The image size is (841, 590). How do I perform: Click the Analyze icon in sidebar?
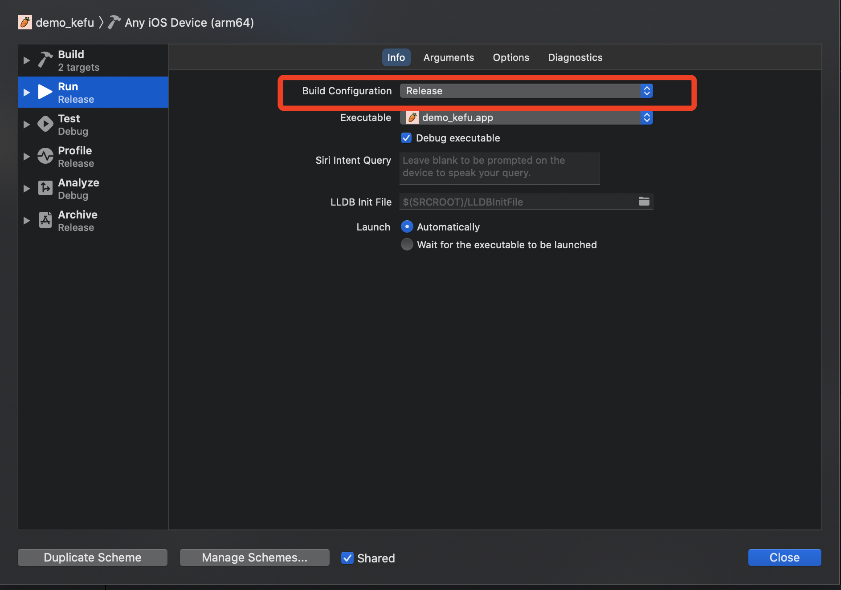tap(45, 188)
